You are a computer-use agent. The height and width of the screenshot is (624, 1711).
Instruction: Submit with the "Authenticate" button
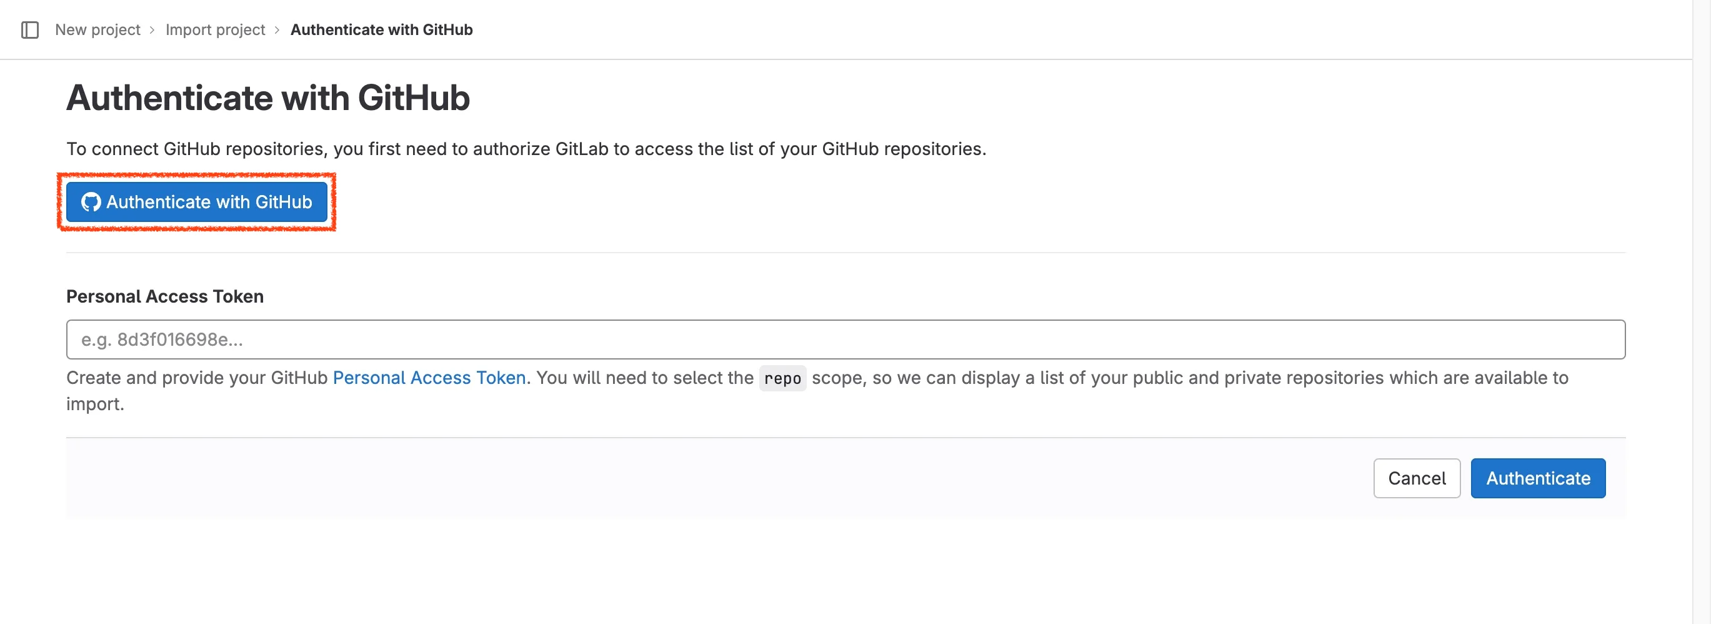pyautogui.click(x=1538, y=478)
